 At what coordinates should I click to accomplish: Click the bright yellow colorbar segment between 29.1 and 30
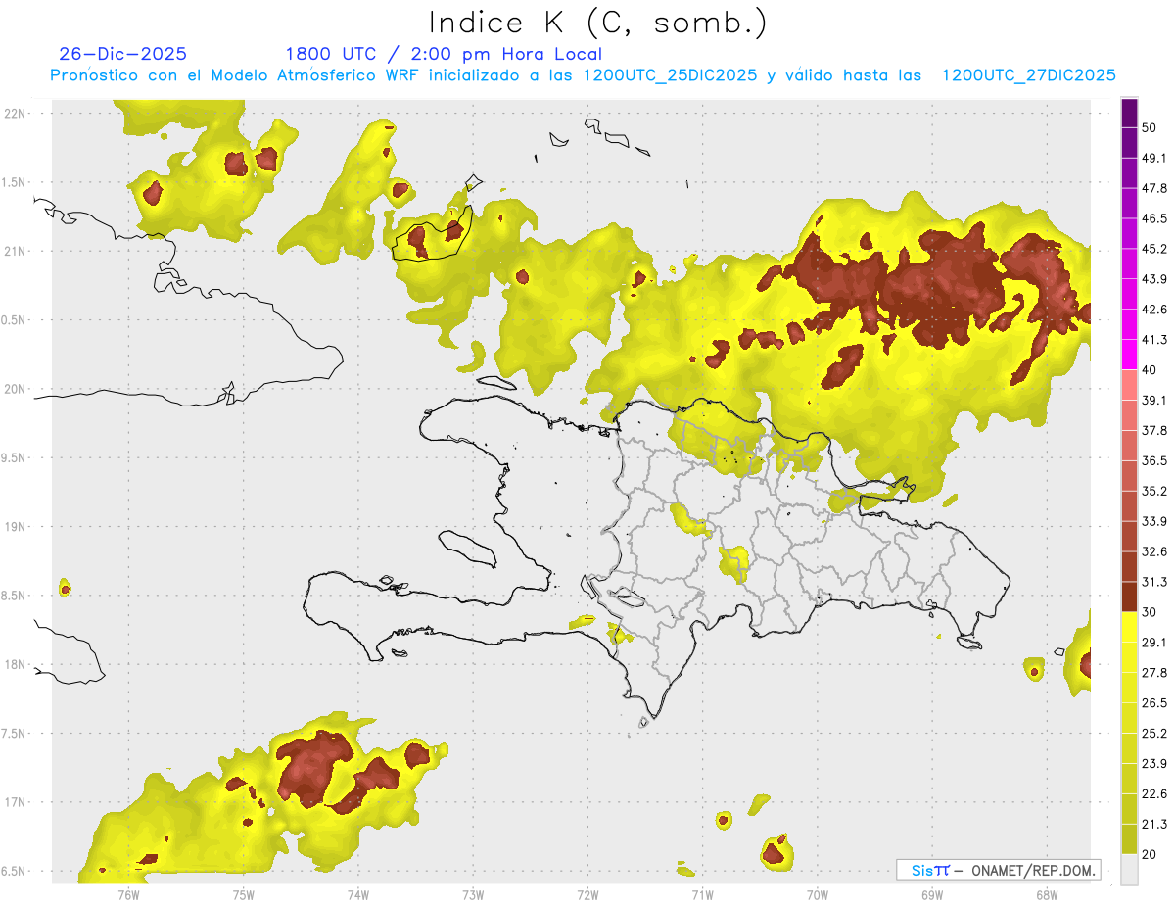[x=1129, y=627]
